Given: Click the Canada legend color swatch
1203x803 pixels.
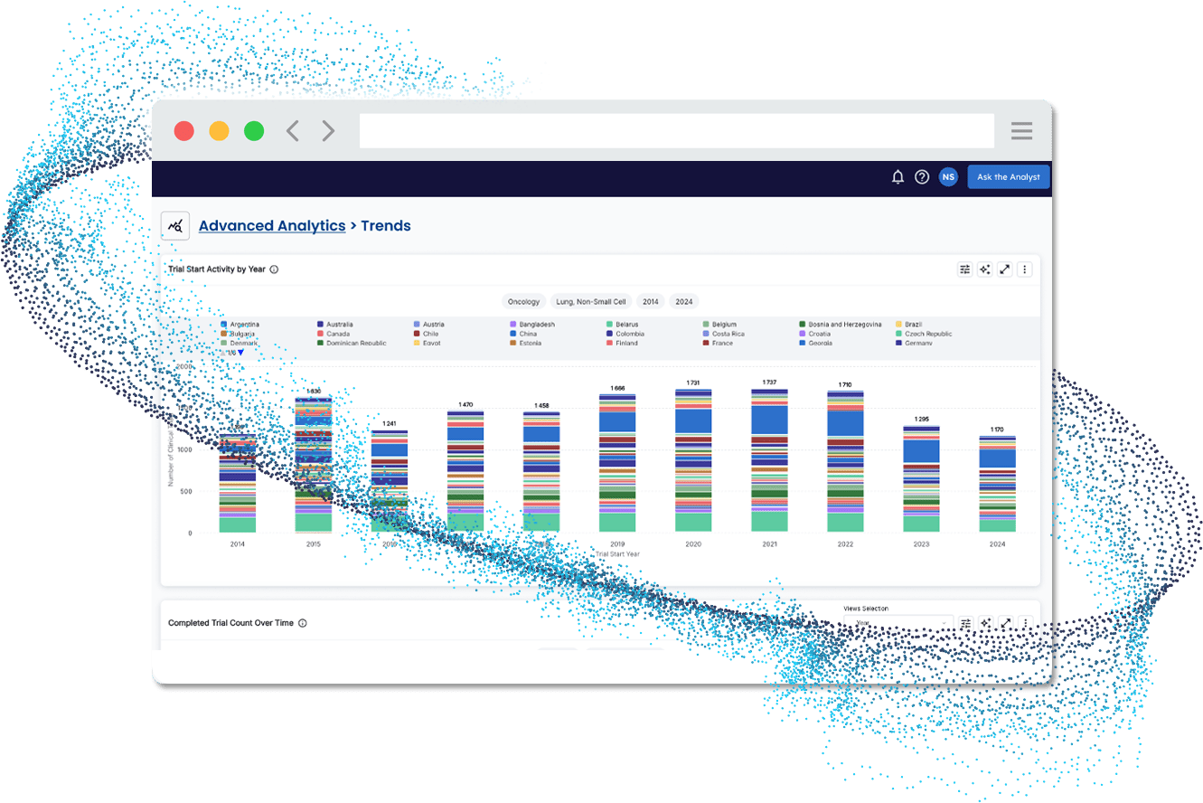Looking at the screenshot, I should coord(321,334).
